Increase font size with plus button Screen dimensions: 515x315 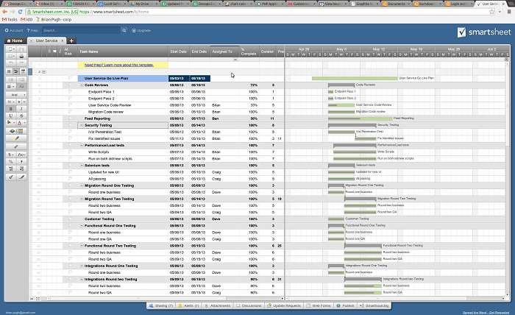click(x=19, y=102)
